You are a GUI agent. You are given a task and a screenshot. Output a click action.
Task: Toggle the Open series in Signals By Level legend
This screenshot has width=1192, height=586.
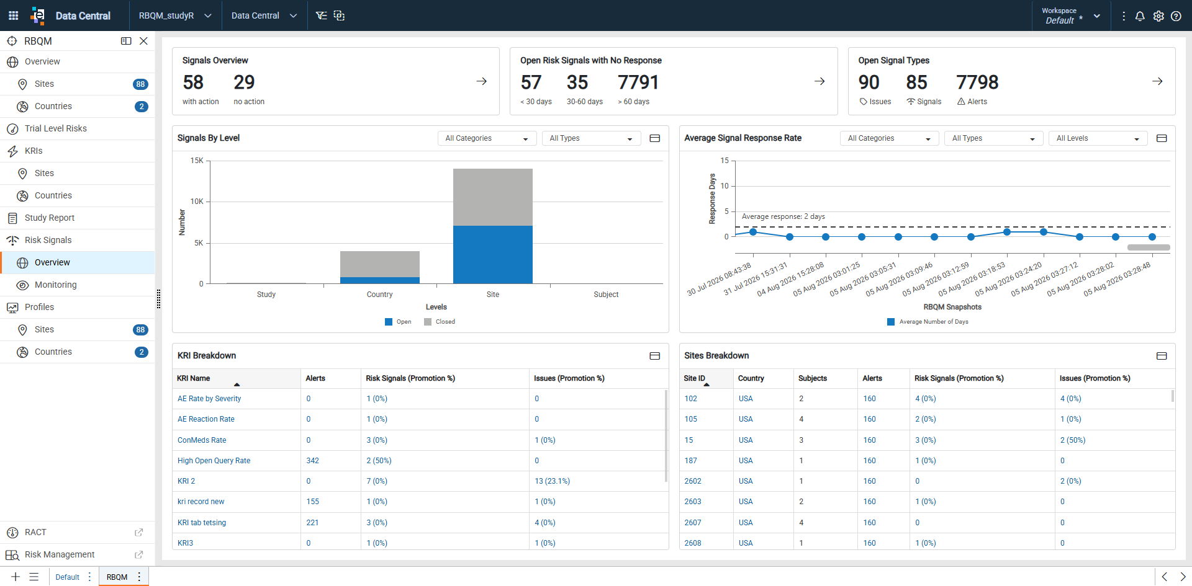398,322
